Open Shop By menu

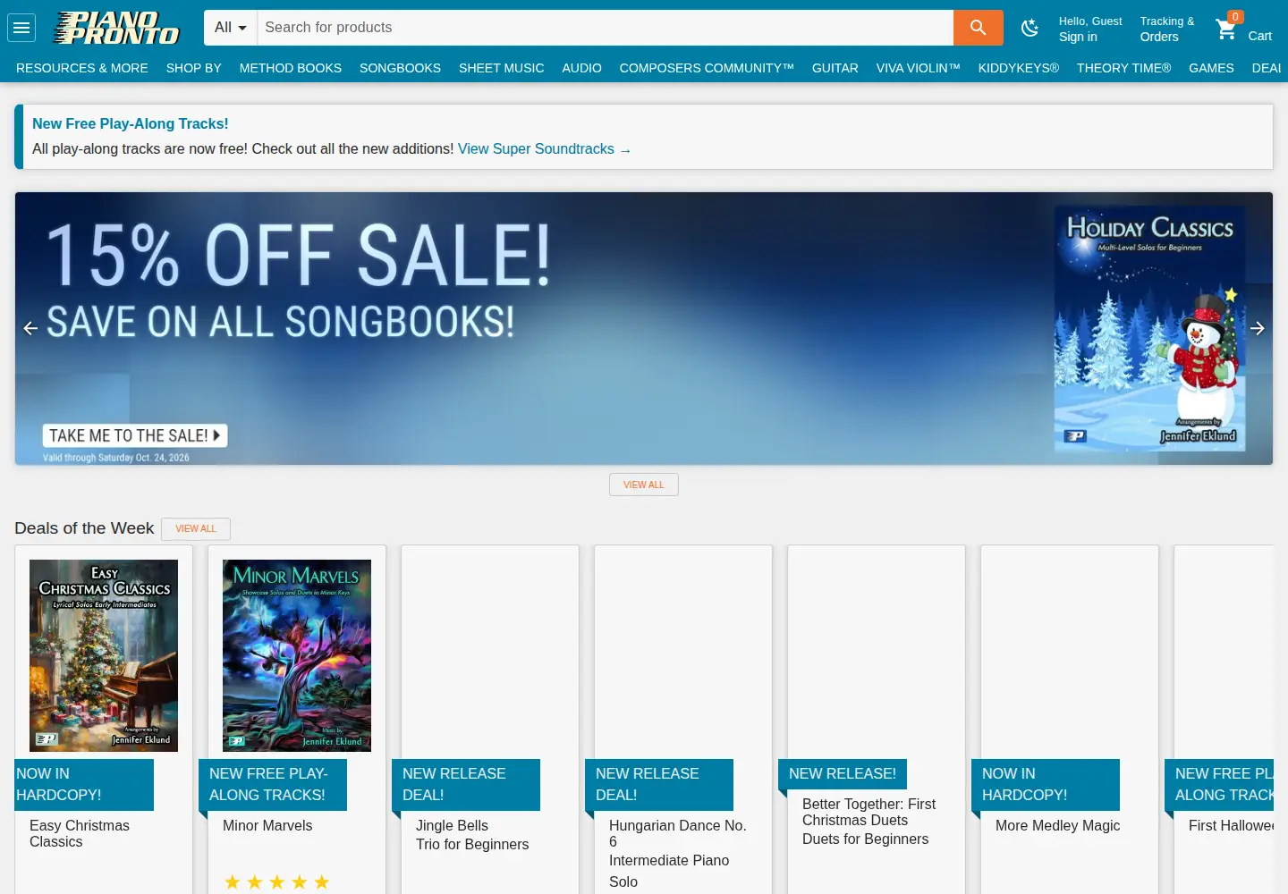pyautogui.click(x=193, y=68)
